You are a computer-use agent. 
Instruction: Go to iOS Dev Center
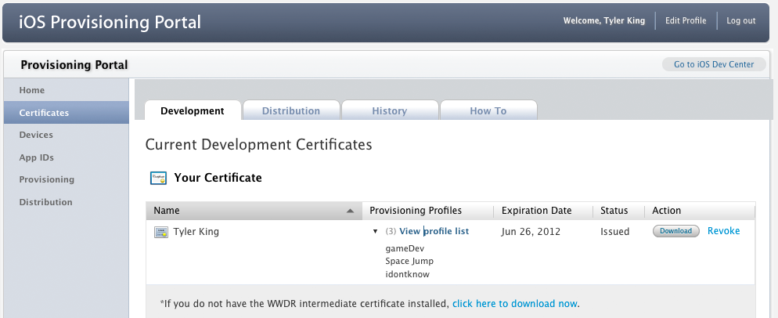pos(714,64)
